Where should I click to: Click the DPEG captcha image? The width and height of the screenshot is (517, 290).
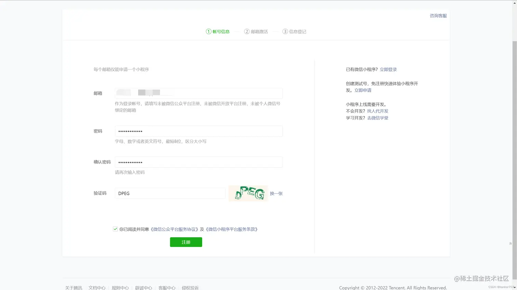click(x=248, y=193)
